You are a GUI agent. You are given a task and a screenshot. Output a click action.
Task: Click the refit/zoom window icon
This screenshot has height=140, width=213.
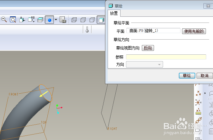pos(13,20)
